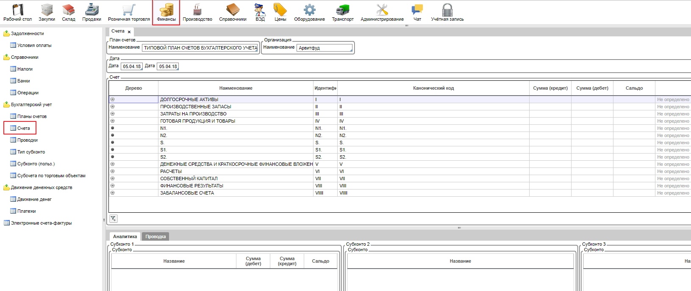Click the Продажи cash register icon
691x291 pixels.
[92, 10]
